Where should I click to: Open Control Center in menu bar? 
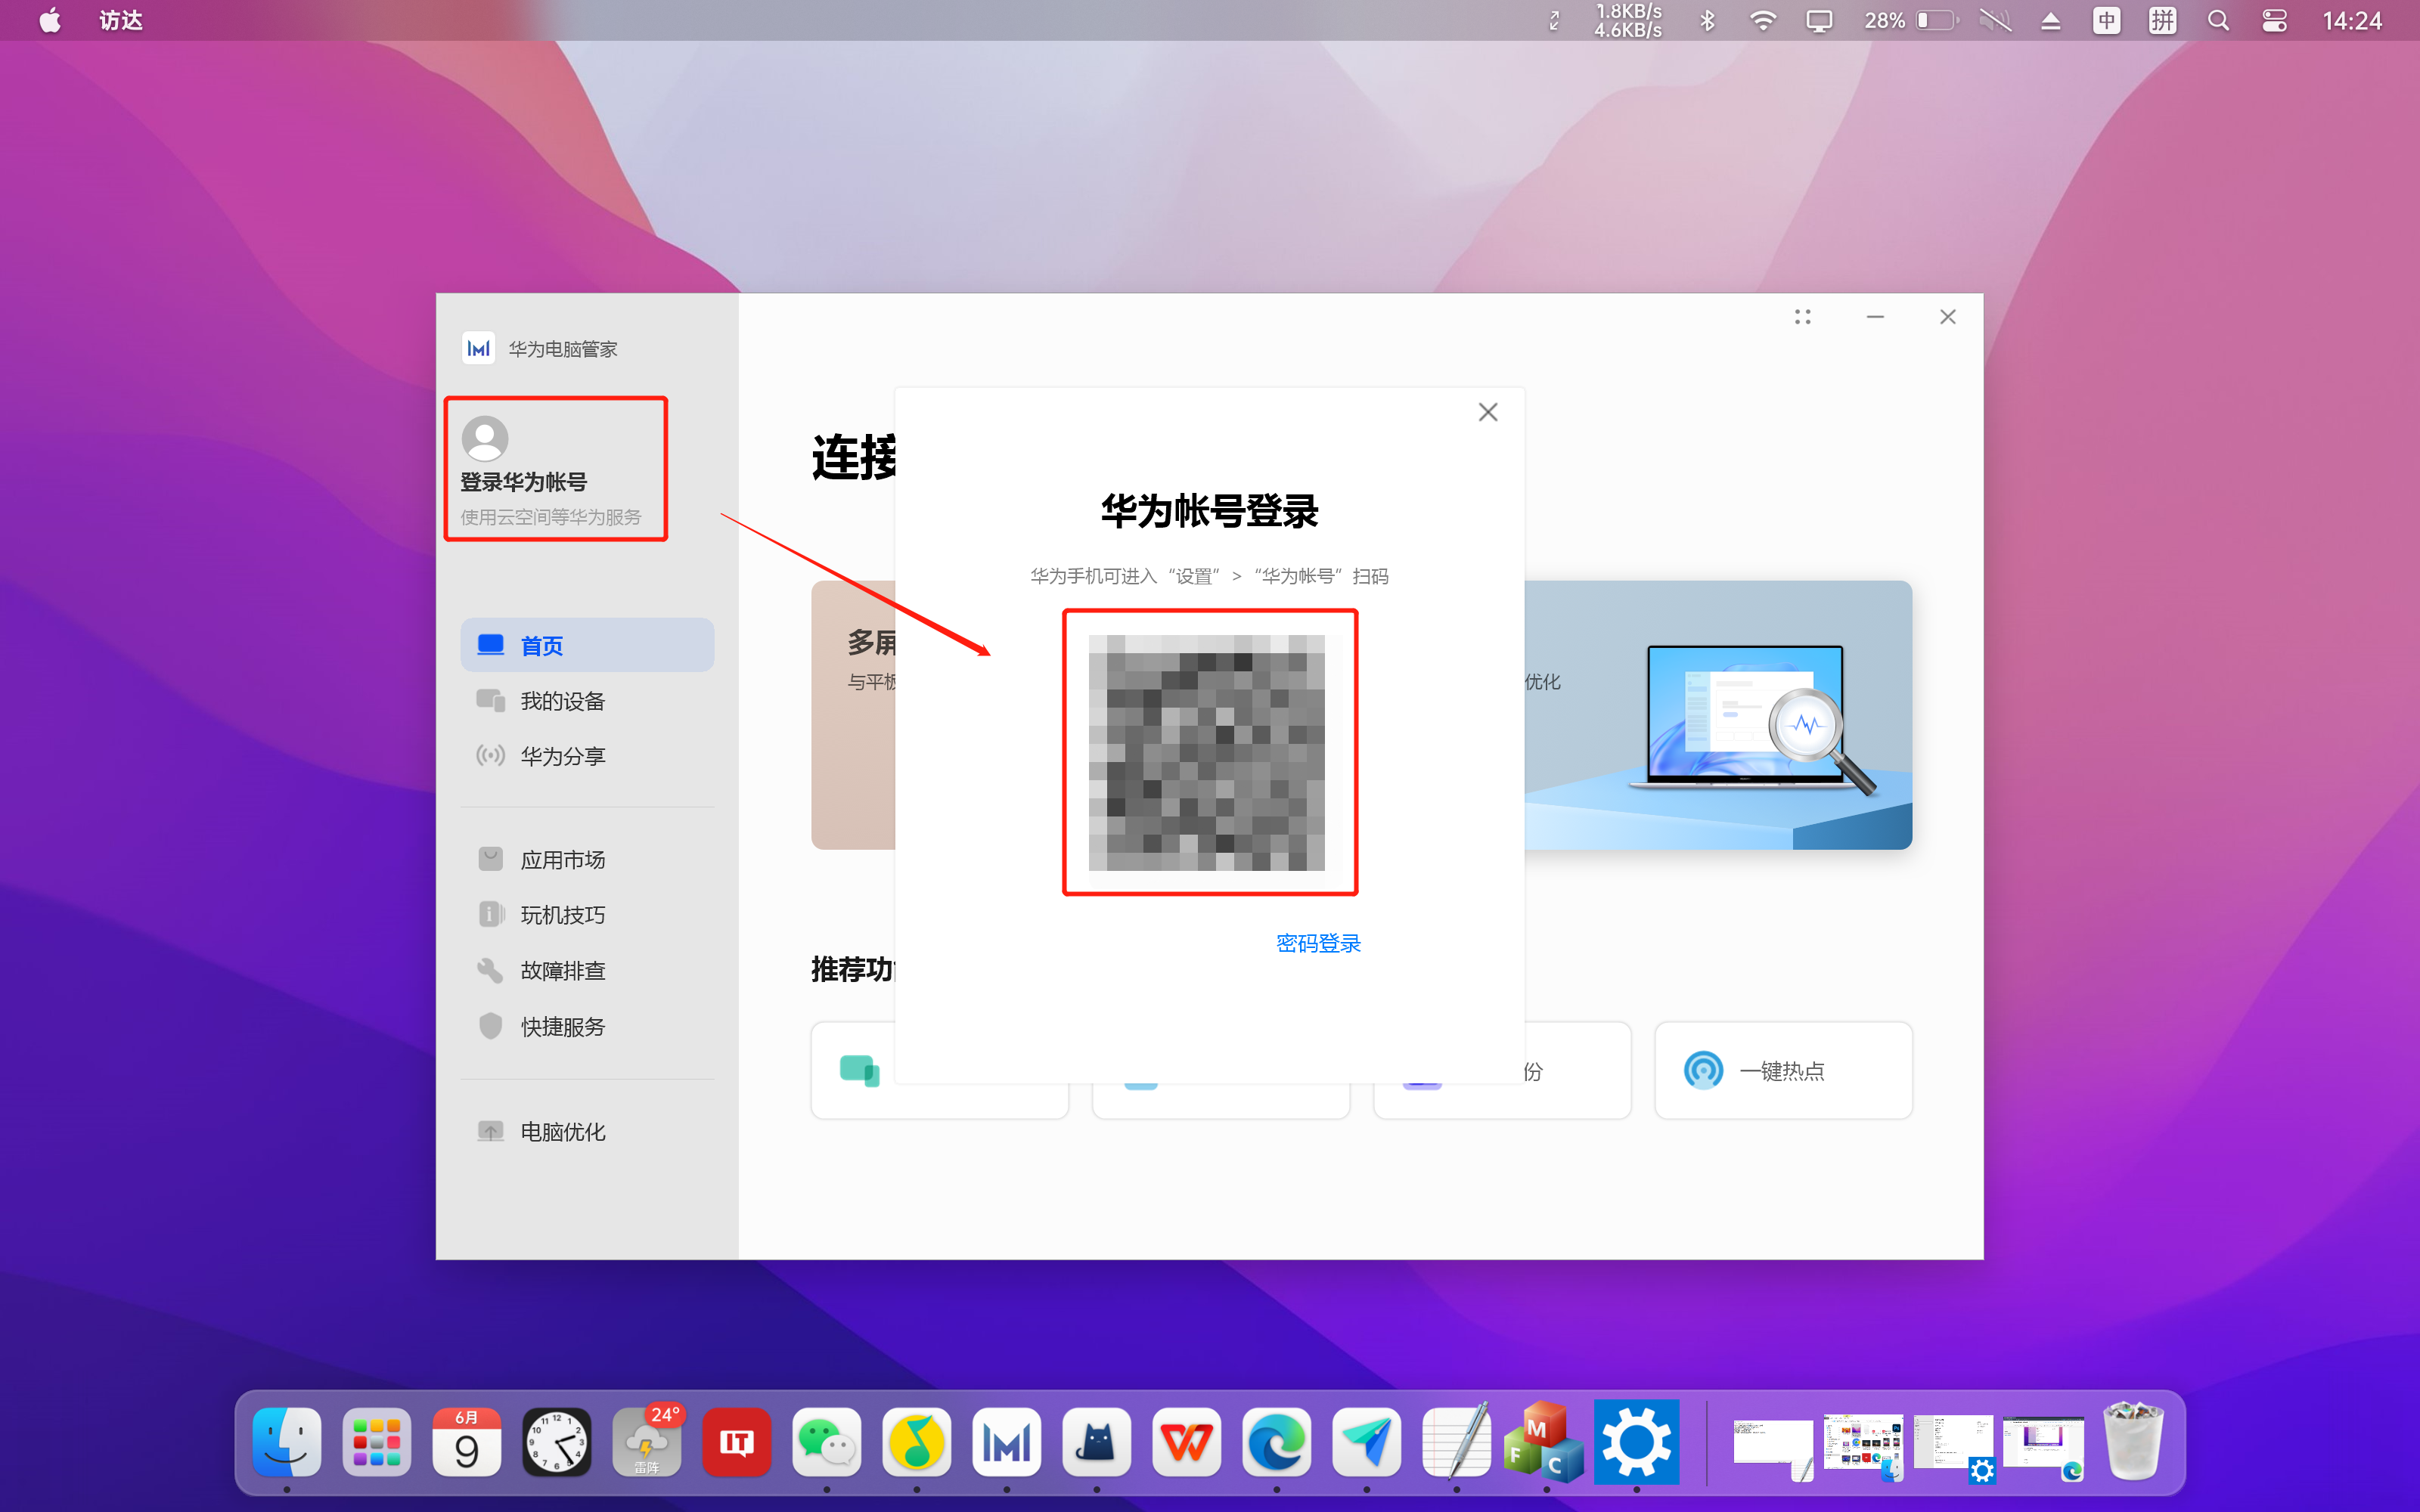click(2274, 20)
